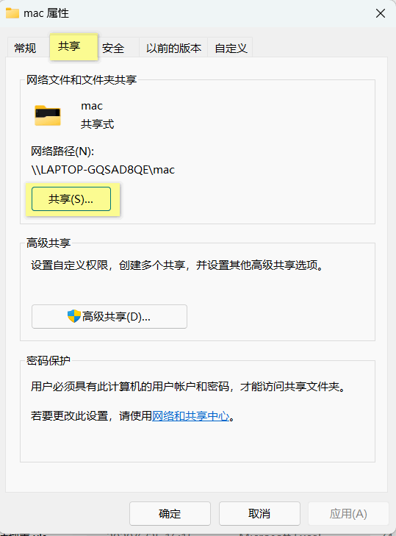Confirm with the 确定 button
The image size is (396, 536).
tap(170, 513)
